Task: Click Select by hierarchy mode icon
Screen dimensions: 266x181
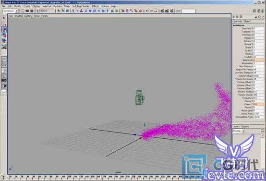Action: click(59, 11)
